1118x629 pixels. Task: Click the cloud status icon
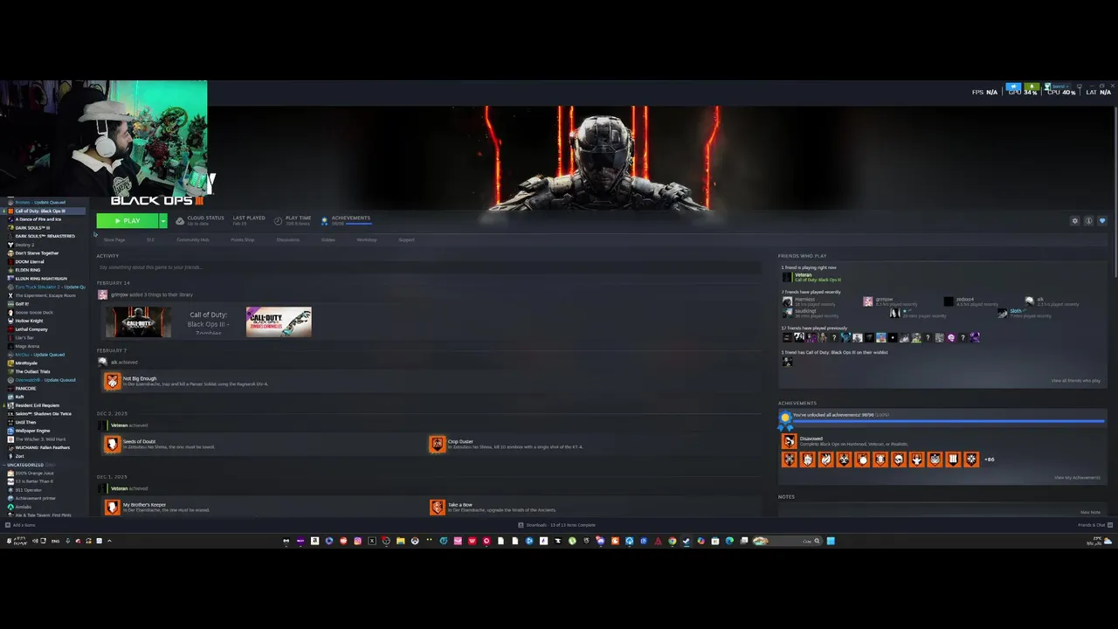coord(180,221)
